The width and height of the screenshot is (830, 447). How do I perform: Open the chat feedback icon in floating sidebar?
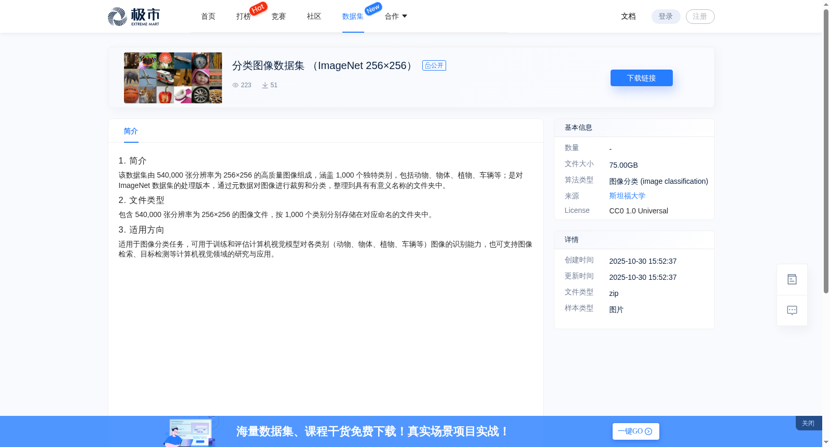[x=792, y=310]
